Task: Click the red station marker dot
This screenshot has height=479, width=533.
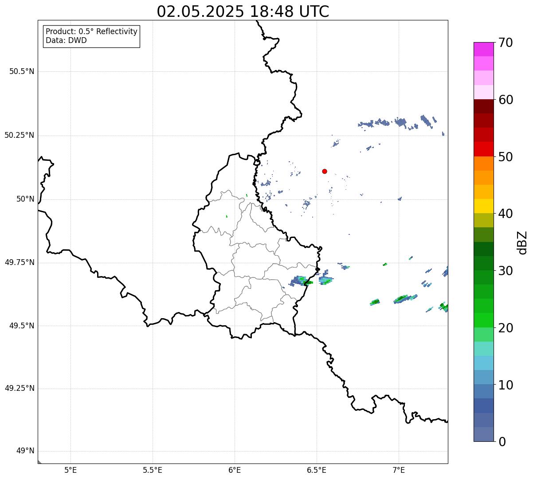Action: coord(325,171)
